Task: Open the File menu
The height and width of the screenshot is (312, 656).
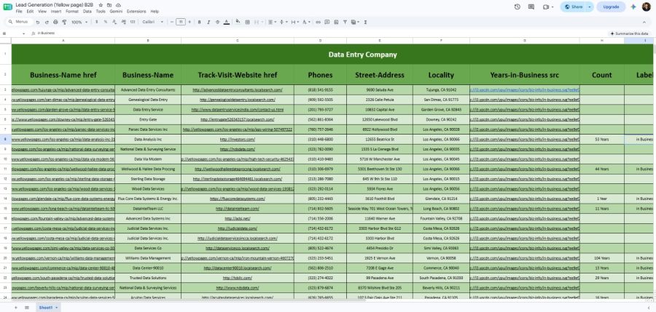Action: pyautogui.click(x=19, y=12)
